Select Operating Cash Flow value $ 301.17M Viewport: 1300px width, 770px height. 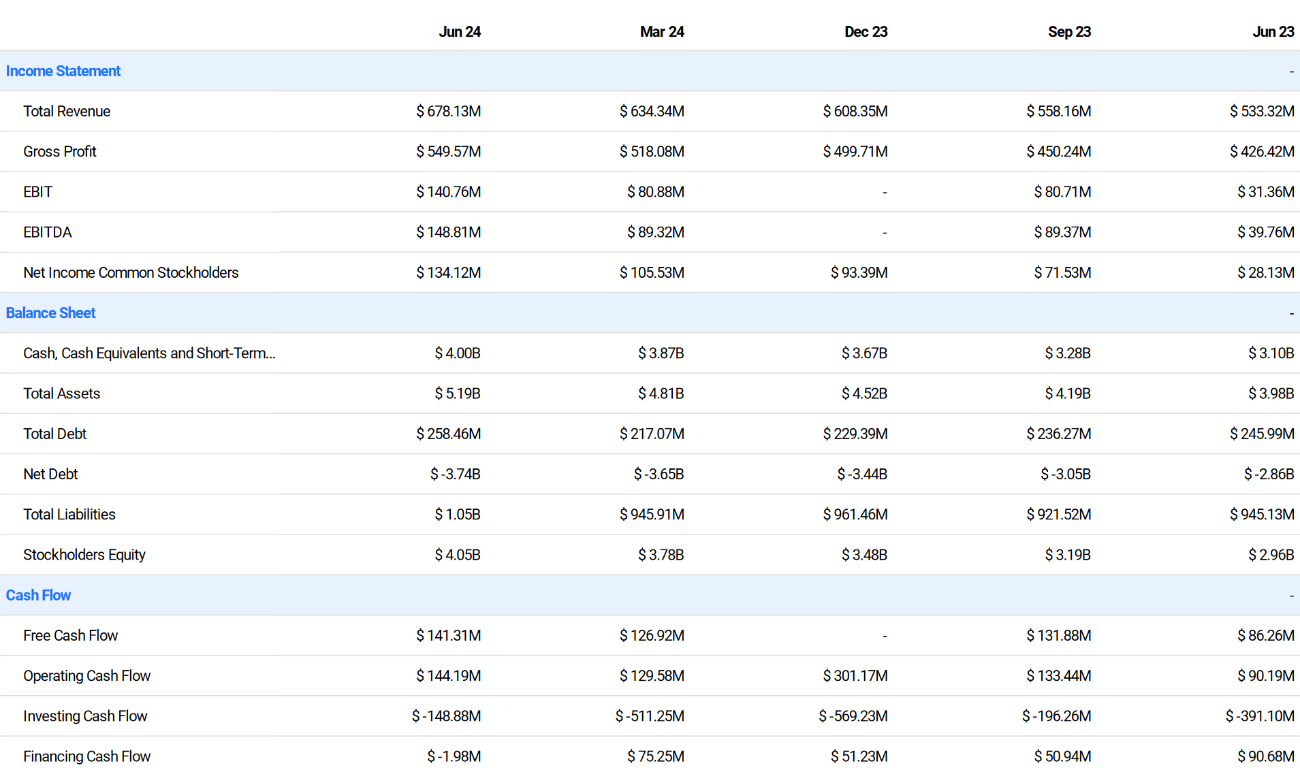click(x=855, y=675)
